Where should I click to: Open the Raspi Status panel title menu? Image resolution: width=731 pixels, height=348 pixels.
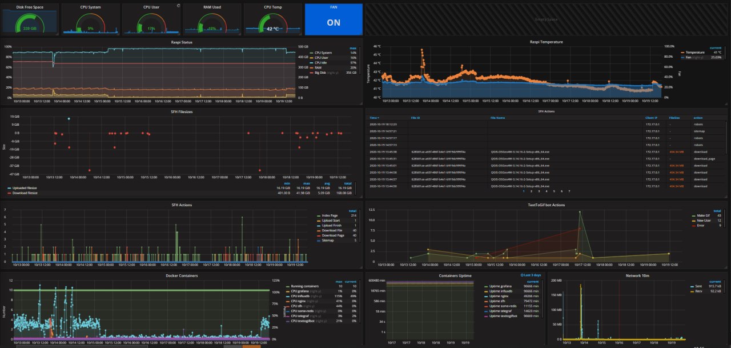pyautogui.click(x=181, y=42)
